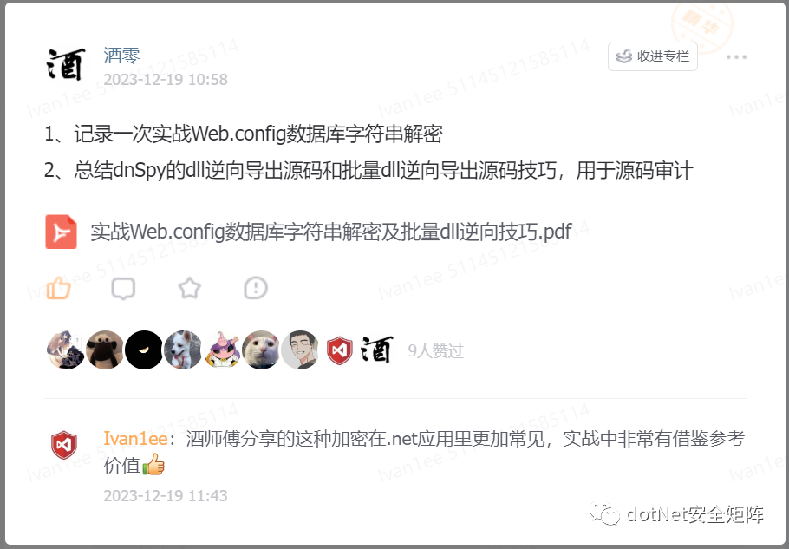This screenshot has width=789, height=549.
Task: Click the red shield avatar beside comment
Action: coord(64,445)
